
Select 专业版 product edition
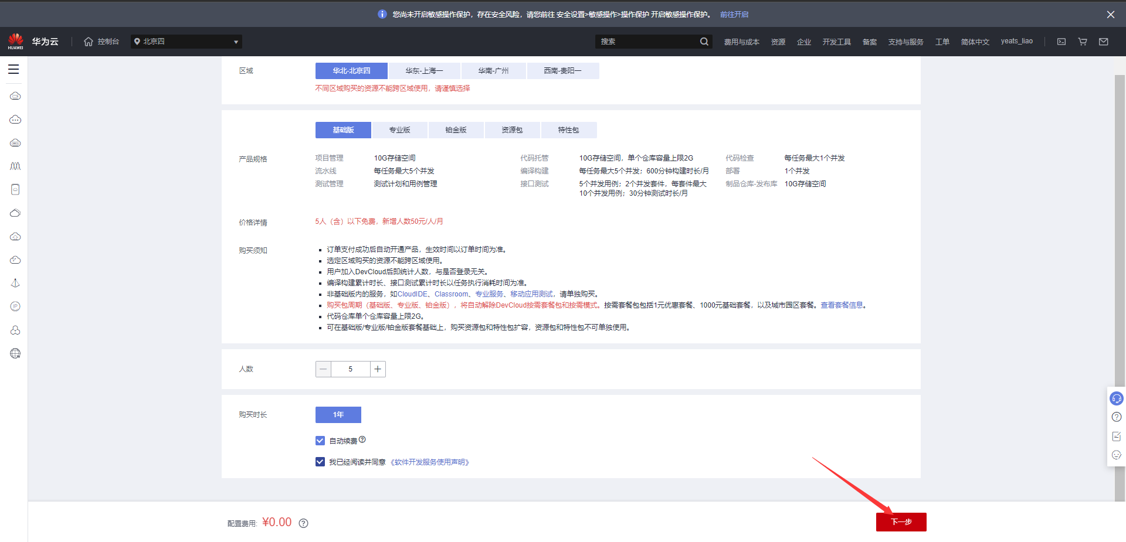pos(400,130)
